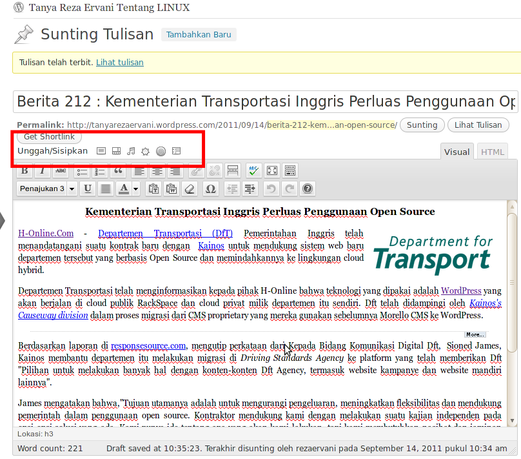This screenshot has width=521, height=459.
Task: Add a video via Unggah/Sisipkan
Action: (116, 151)
